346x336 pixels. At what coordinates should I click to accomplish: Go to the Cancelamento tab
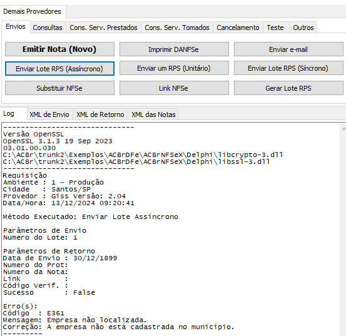(238, 28)
